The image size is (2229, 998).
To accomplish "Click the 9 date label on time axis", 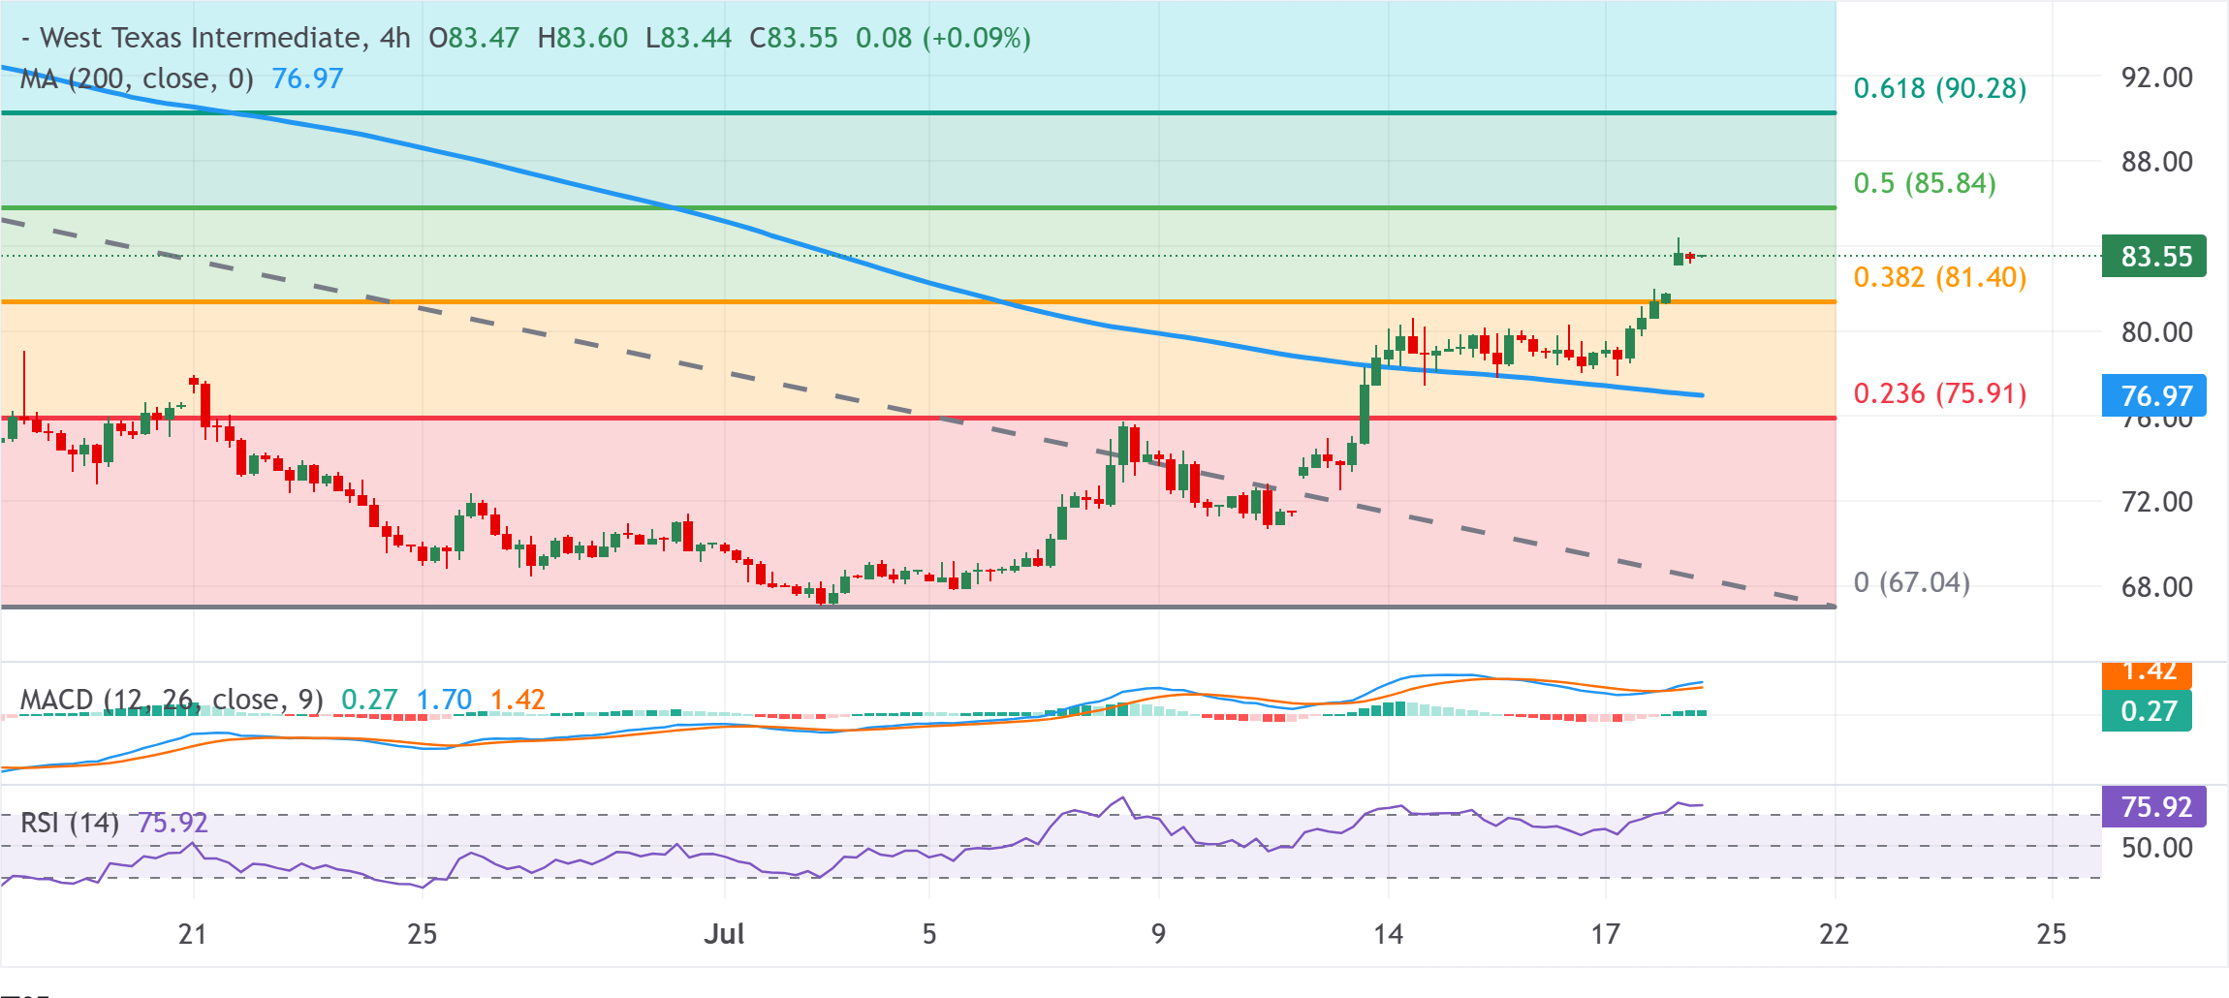I will (1158, 934).
